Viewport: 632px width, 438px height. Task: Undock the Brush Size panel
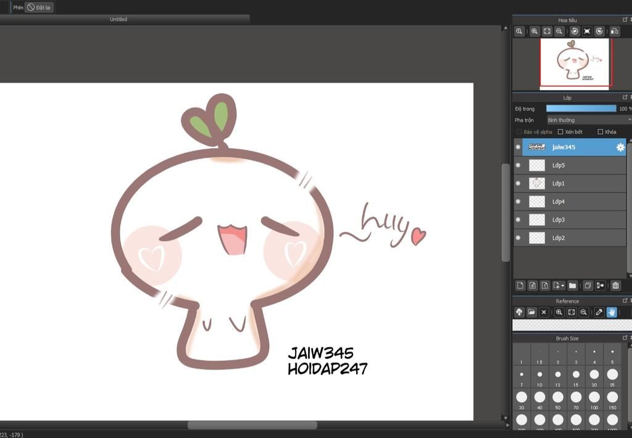[x=625, y=337]
